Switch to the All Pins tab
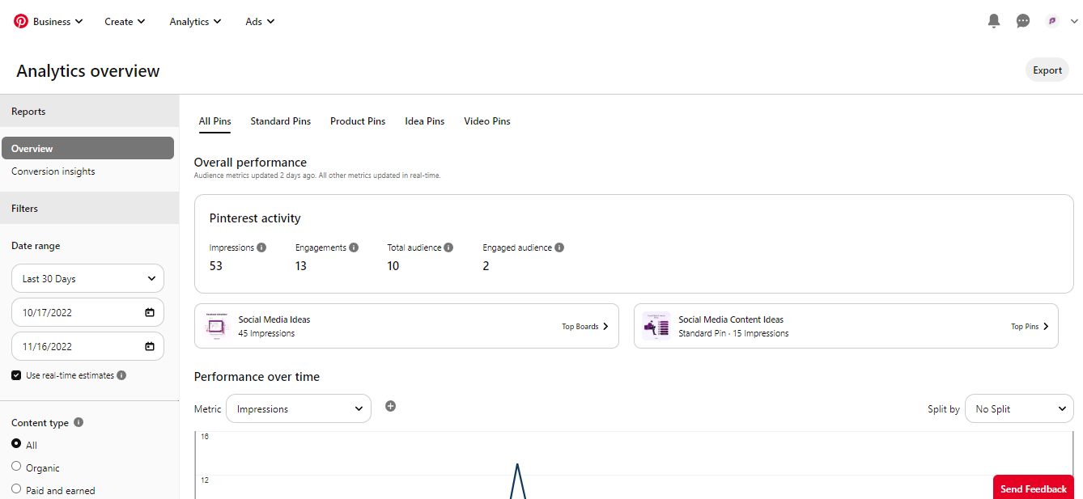The height and width of the screenshot is (499, 1083). point(215,121)
